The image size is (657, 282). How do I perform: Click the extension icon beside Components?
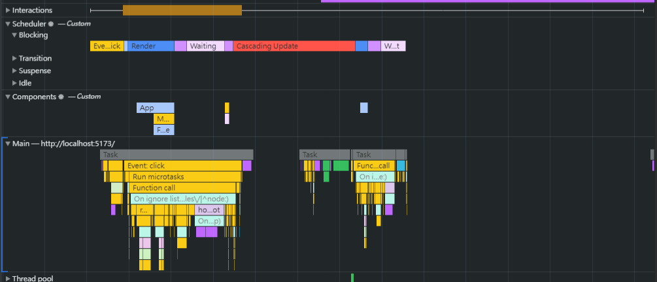[61, 97]
